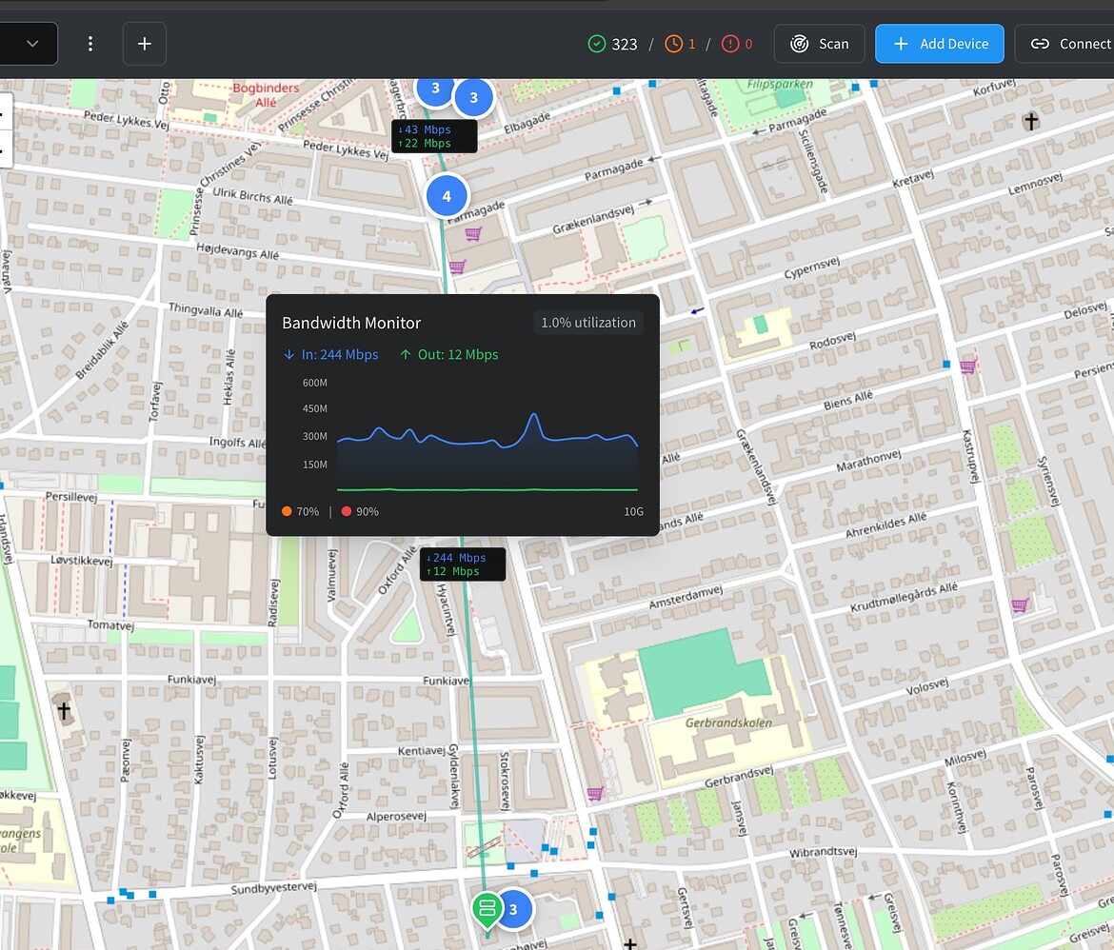Select the green device pin marker
This screenshot has width=1114, height=950.
(487, 906)
